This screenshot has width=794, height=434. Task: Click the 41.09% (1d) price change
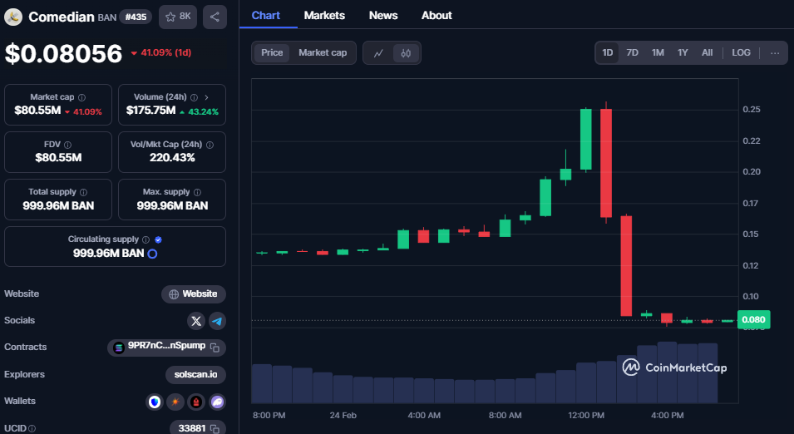[161, 52]
